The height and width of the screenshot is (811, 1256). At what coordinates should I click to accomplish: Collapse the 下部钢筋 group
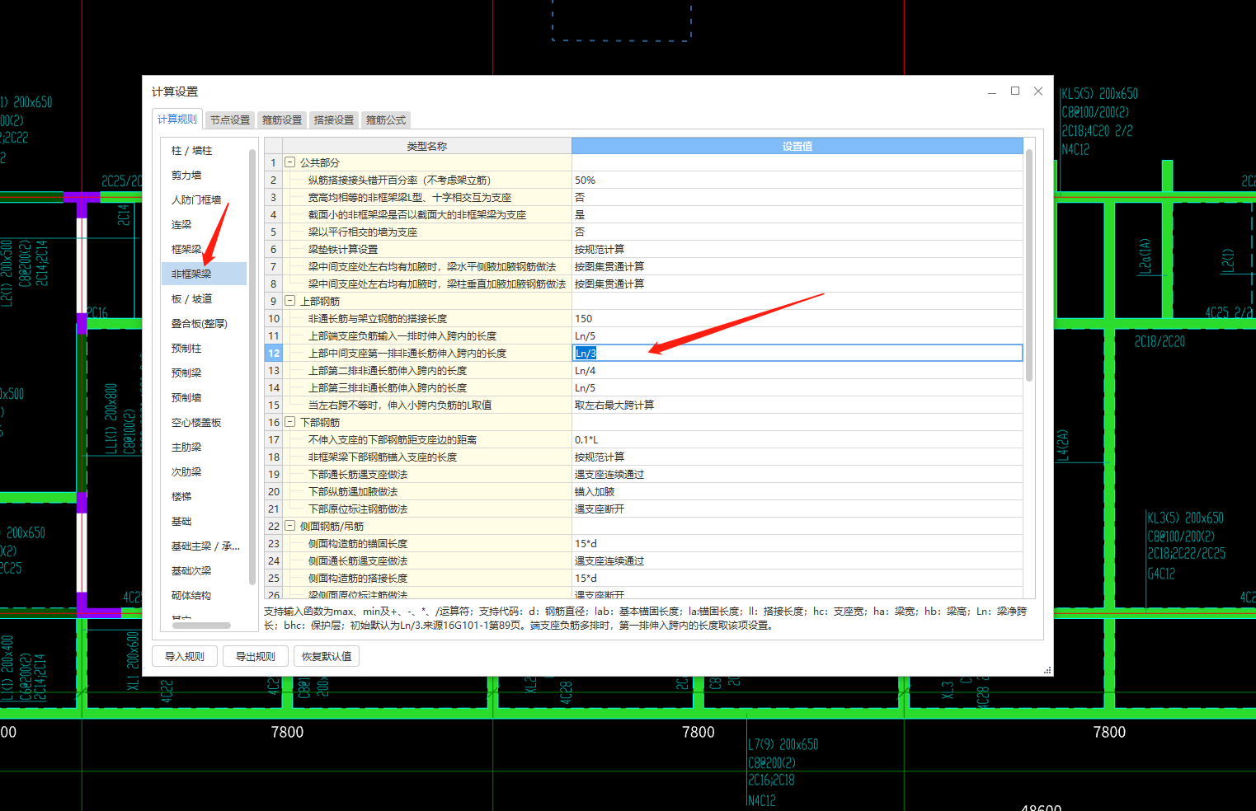tap(290, 422)
